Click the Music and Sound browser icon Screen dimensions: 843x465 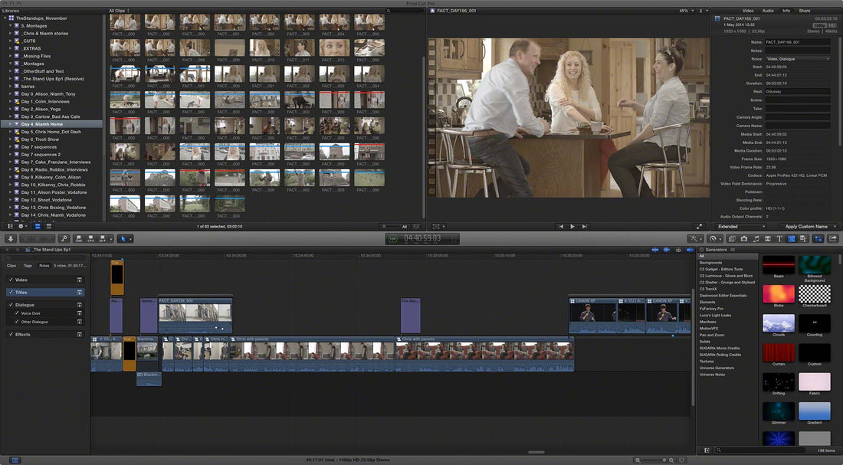756,238
